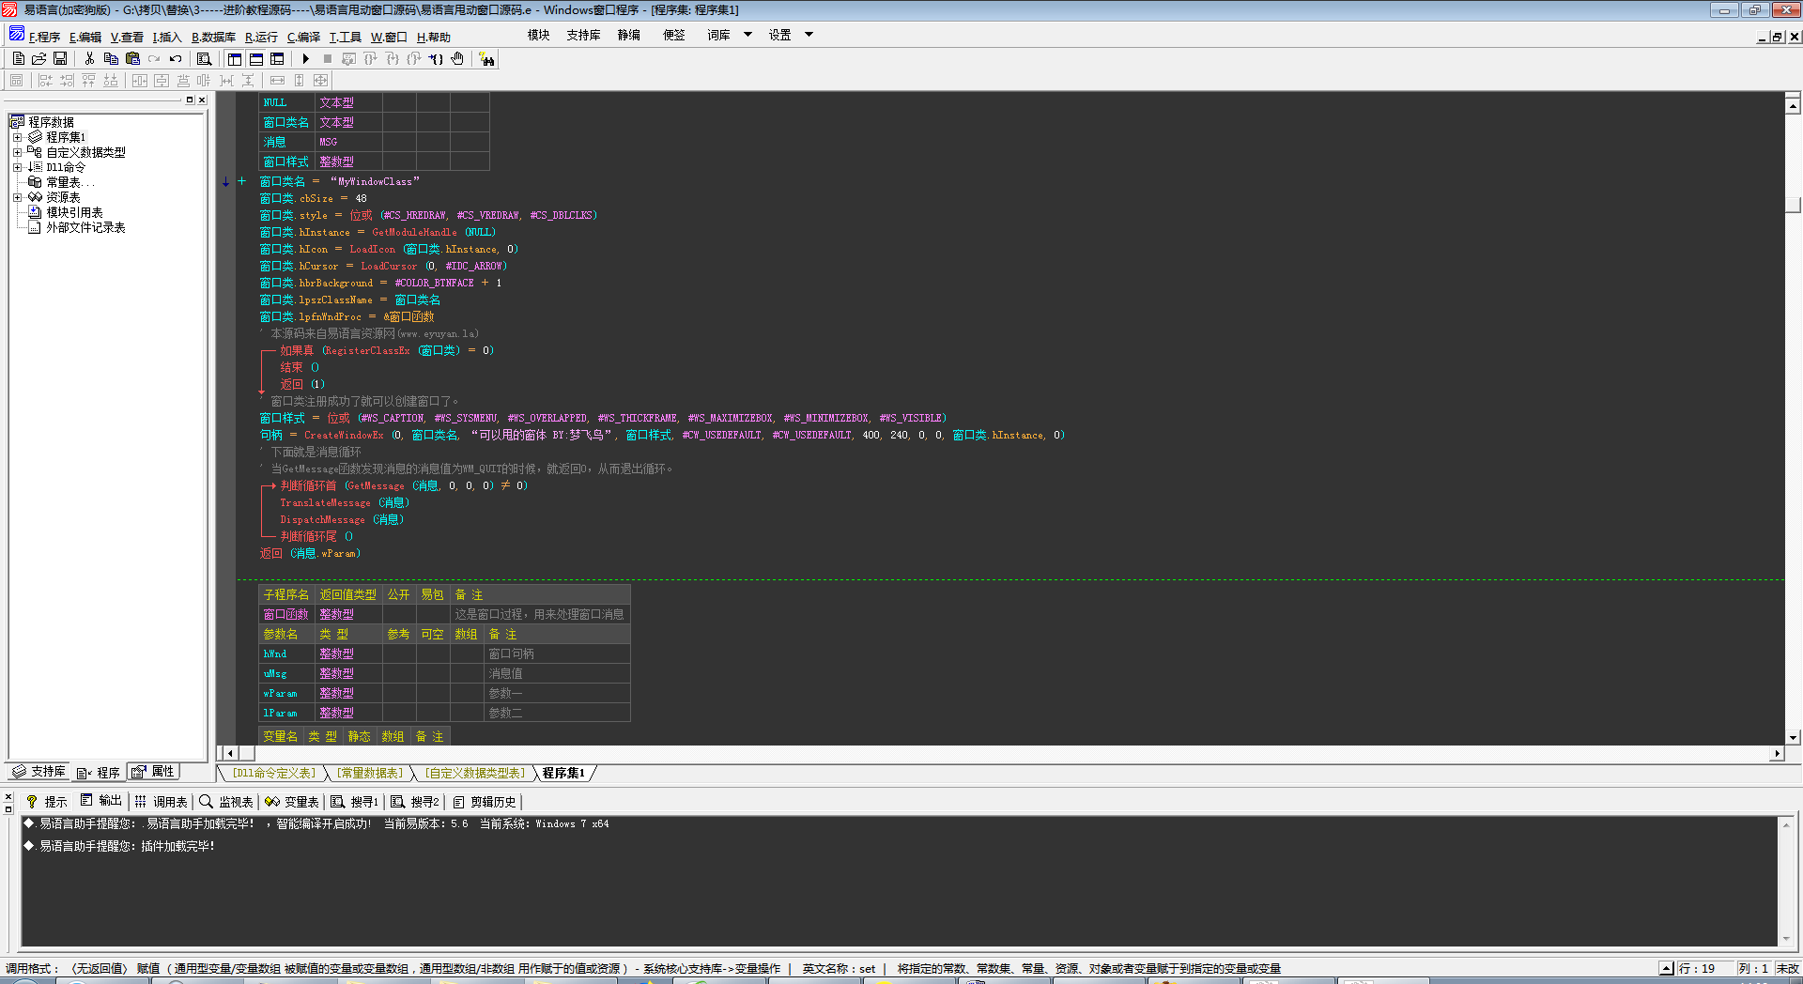Open the 词库 dropdown arrow
Screen dimensions: 1803x984
(x=748, y=35)
